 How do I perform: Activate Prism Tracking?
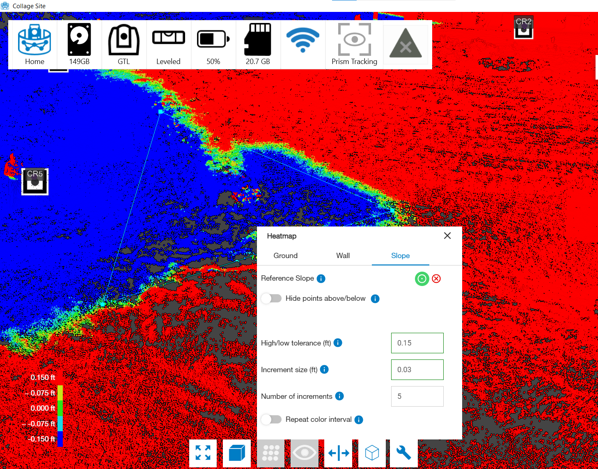[x=354, y=44]
